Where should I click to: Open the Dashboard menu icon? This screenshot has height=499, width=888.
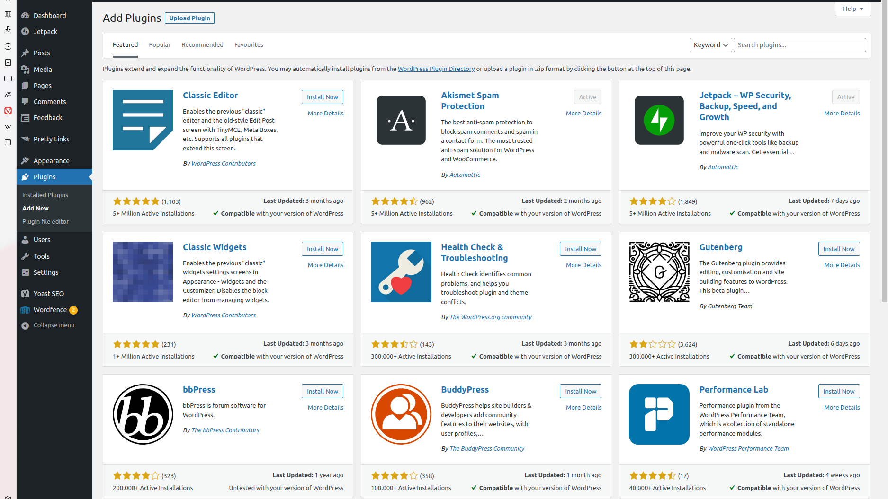(x=25, y=16)
